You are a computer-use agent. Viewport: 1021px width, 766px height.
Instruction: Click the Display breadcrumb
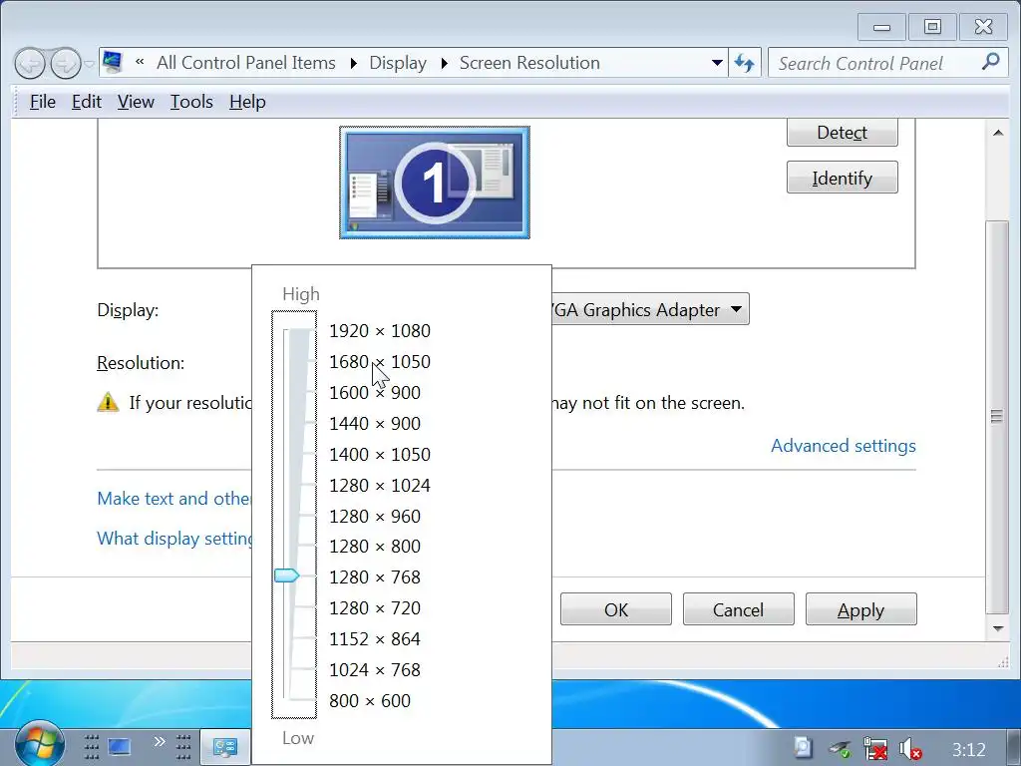pos(398,63)
